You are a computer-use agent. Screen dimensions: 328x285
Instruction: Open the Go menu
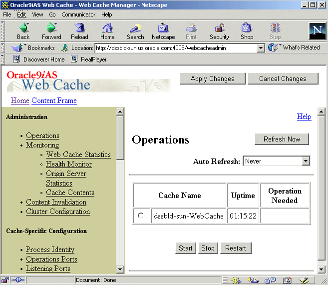[x=52, y=14]
